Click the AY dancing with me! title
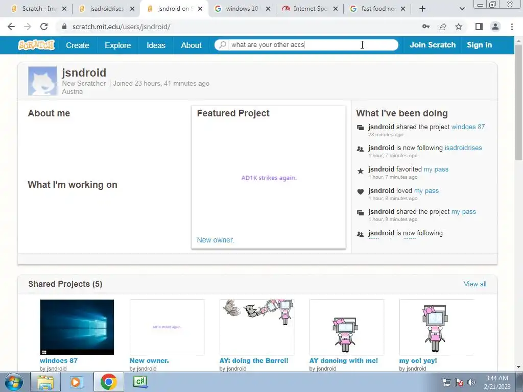Viewport: 523px width, 392px height. pyautogui.click(x=344, y=361)
